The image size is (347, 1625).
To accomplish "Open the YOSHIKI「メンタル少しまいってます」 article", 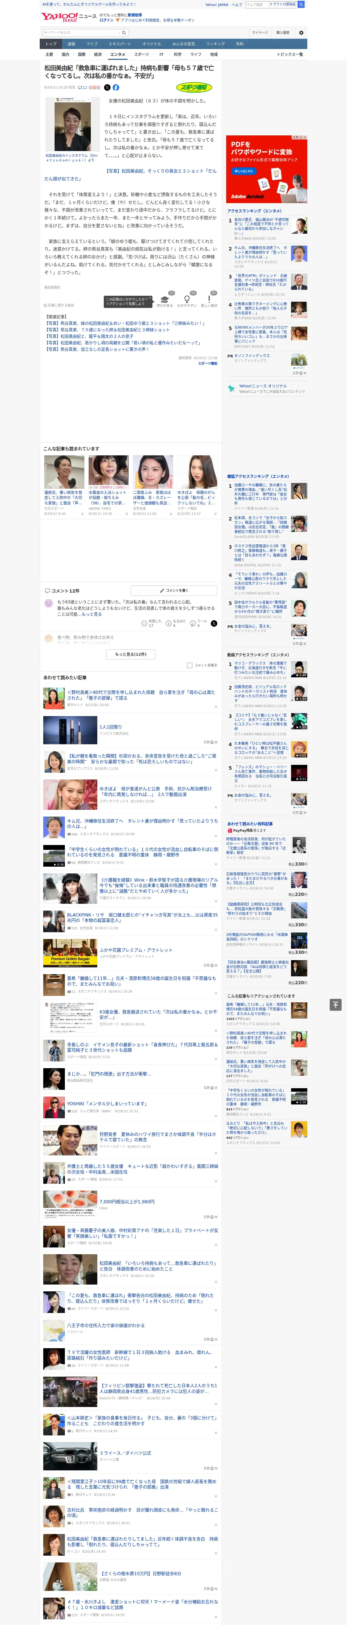I will point(107,1103).
